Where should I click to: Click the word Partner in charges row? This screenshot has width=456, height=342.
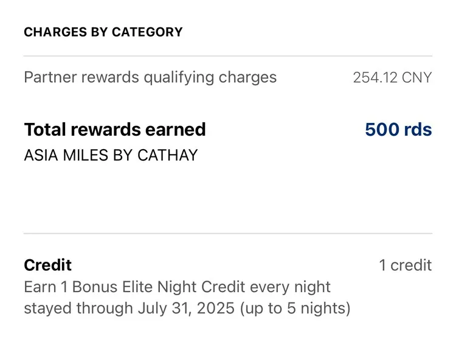click(x=50, y=77)
